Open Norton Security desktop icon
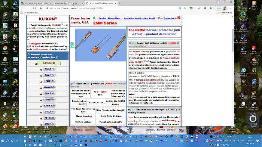262x147 pixels. click(5, 16)
